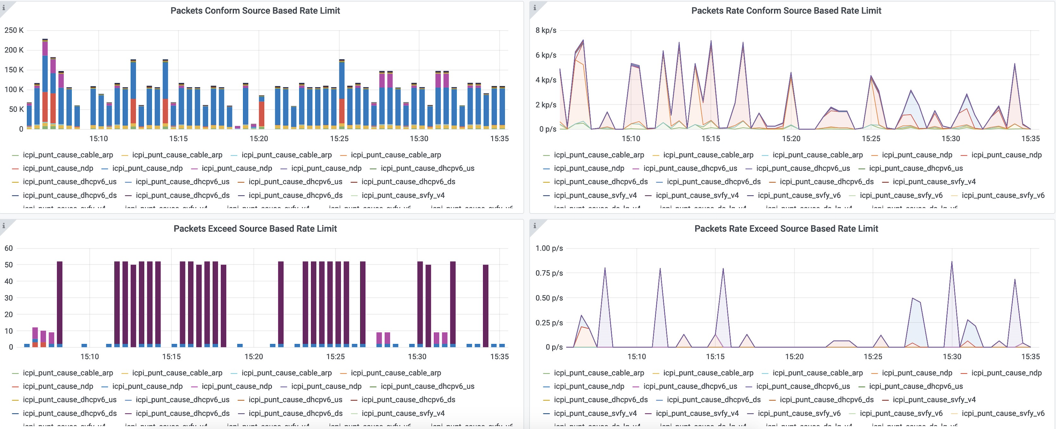Screen dimensions: 1056x429
Task: Toggle green icpi_punt_cause_cable_arp series in Packets Conform legend
Action: (68, 155)
